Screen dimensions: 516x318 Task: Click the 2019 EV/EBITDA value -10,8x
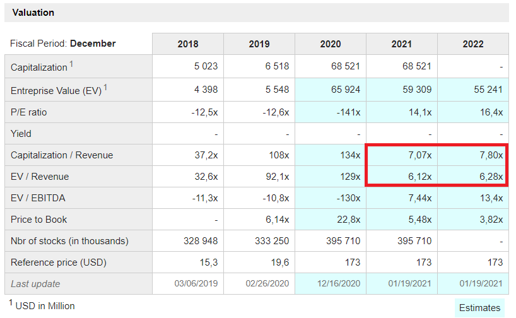pyautogui.click(x=276, y=198)
